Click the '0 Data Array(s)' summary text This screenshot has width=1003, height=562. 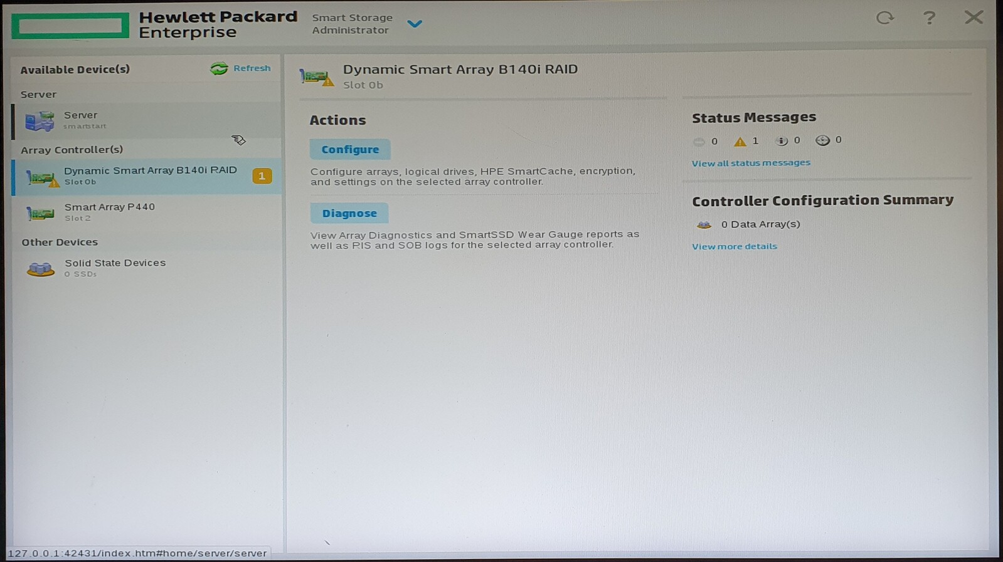click(760, 224)
